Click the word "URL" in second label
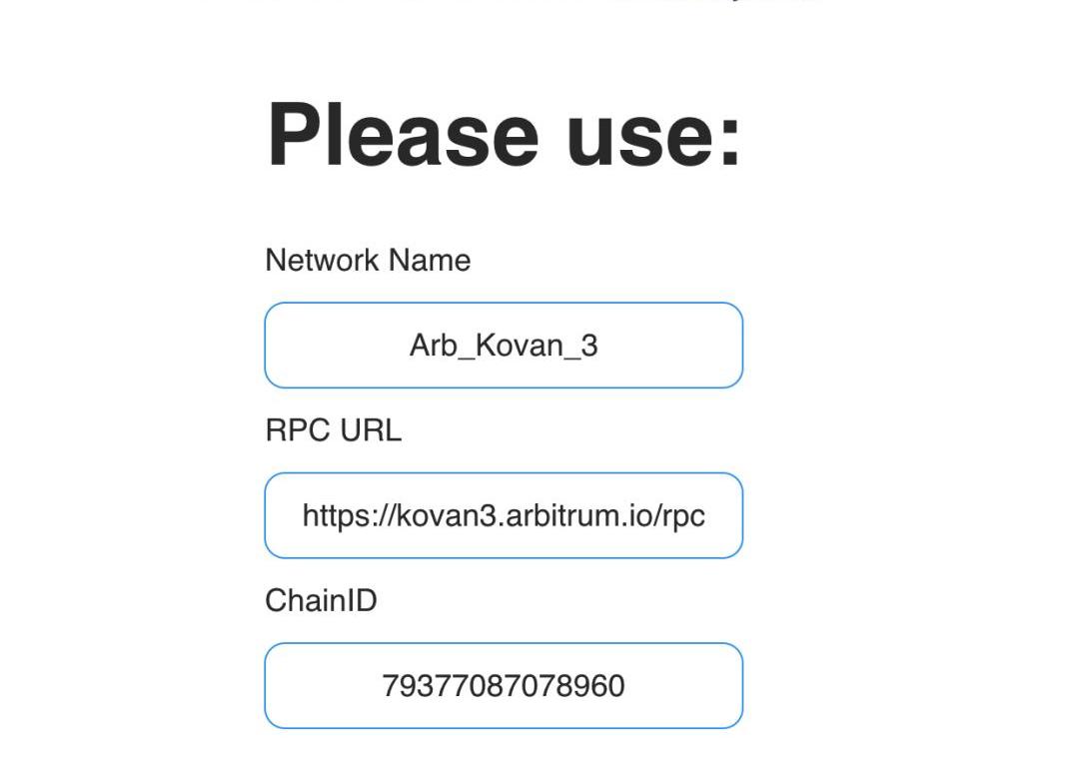The image size is (1079, 760). 371,430
